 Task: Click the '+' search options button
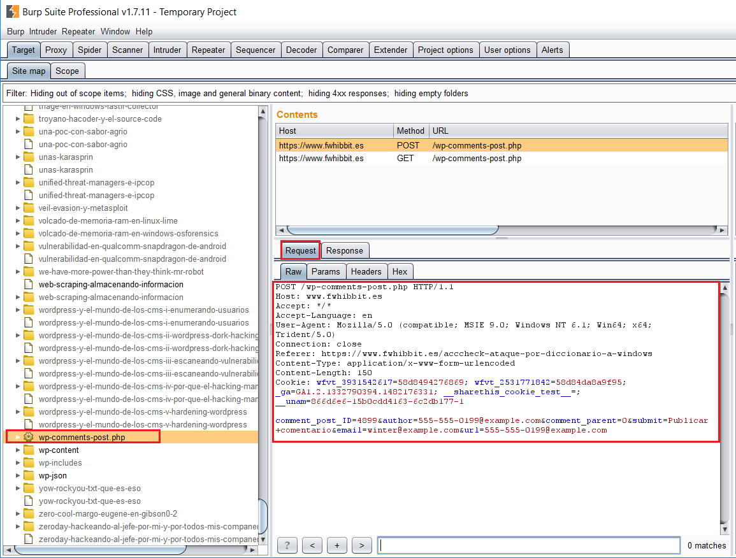[336, 545]
